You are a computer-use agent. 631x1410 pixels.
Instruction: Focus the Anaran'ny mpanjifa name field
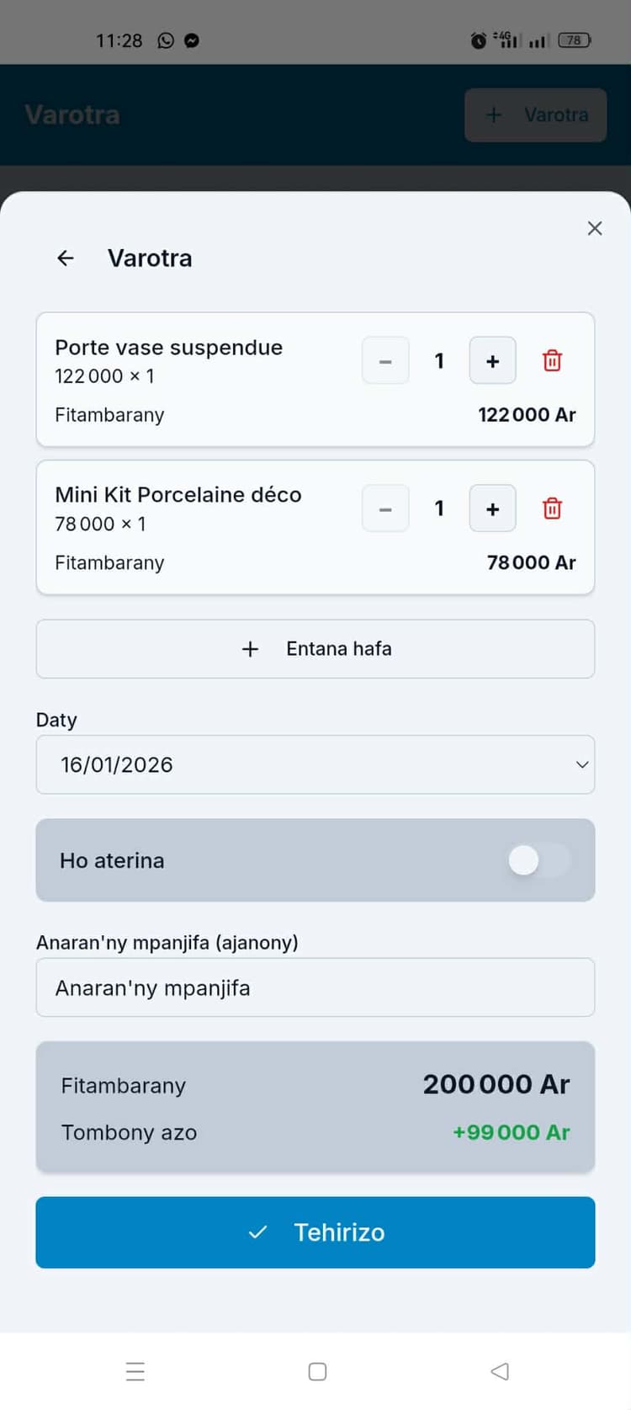(x=315, y=987)
